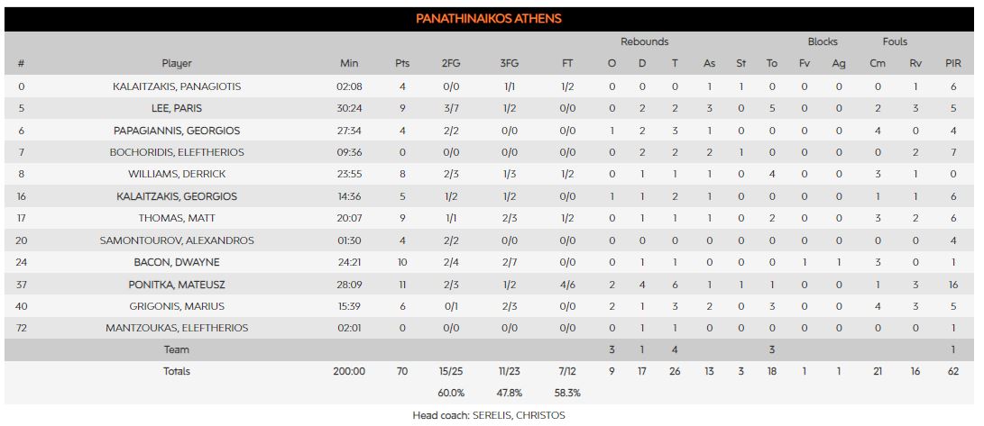Click the Panathinaikos Athens team header
This screenshot has height=426, width=984.
click(489, 19)
